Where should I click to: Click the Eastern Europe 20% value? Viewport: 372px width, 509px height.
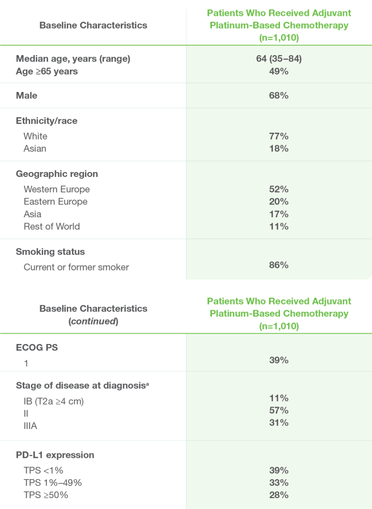point(279,202)
